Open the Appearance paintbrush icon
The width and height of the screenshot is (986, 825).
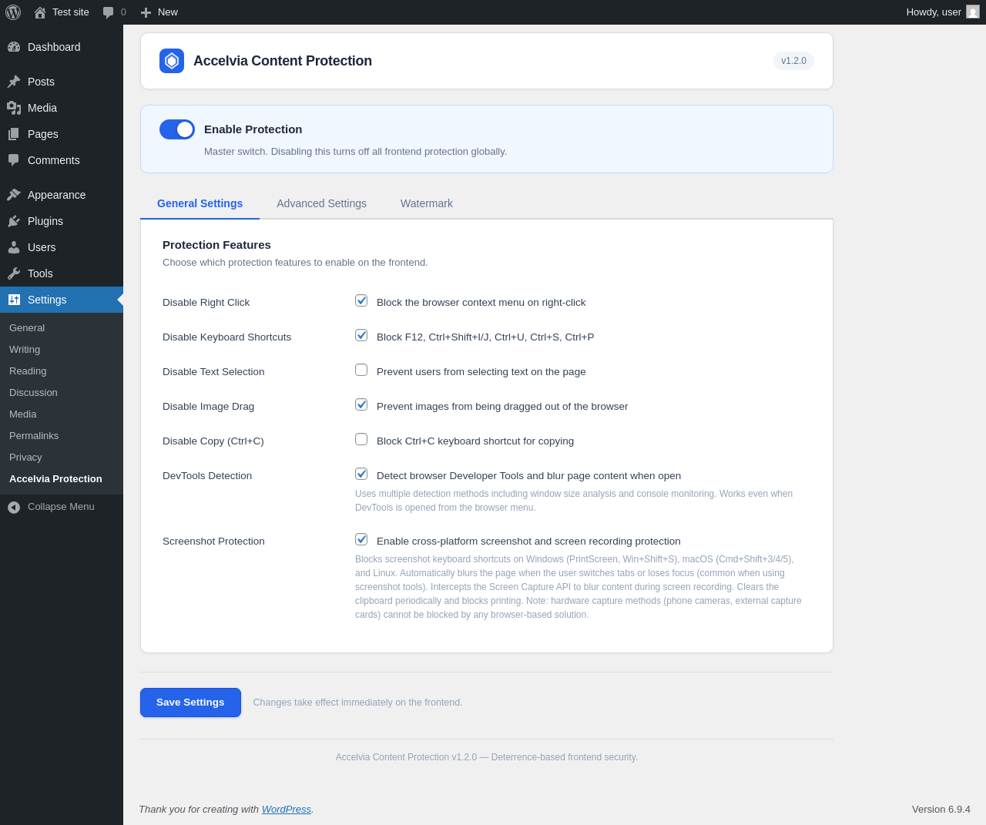[x=14, y=195]
